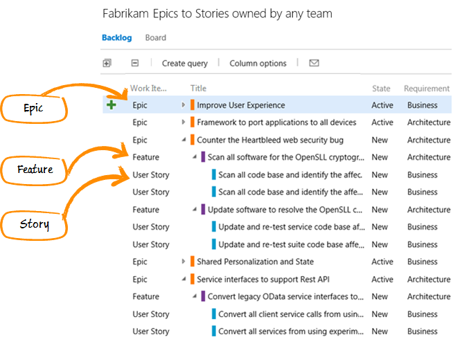Viewport: 453px width, 346px height.
Task: Click orange bar beside Shared Personalization and State
Action: pyautogui.click(x=193, y=262)
